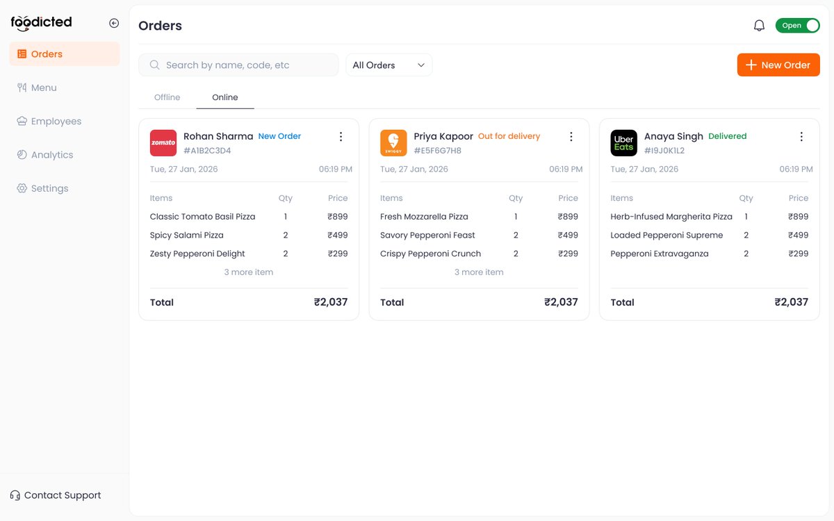
Task: Open Menu page in sidebar
Action: pos(65,88)
